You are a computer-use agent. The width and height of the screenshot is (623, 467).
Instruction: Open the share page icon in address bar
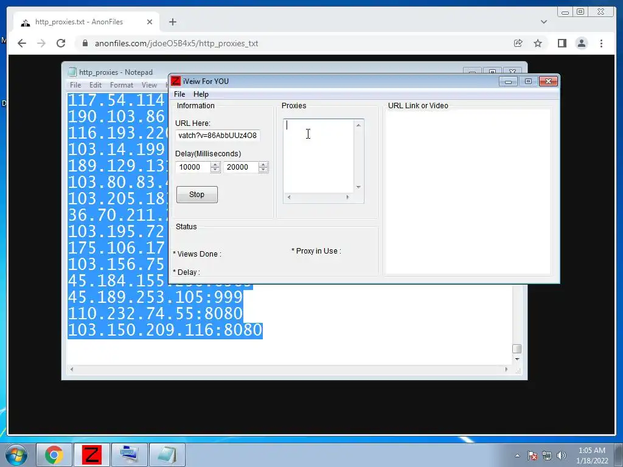(518, 43)
